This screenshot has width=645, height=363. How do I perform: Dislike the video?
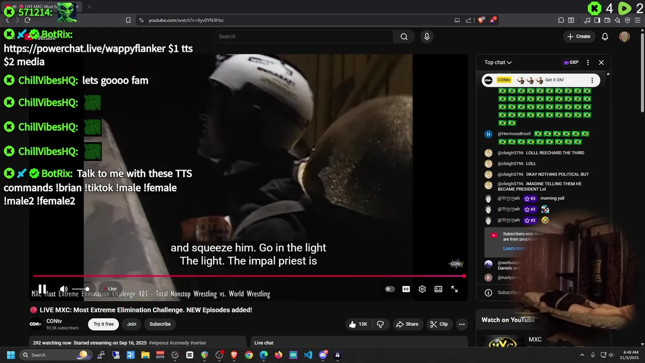(x=380, y=324)
